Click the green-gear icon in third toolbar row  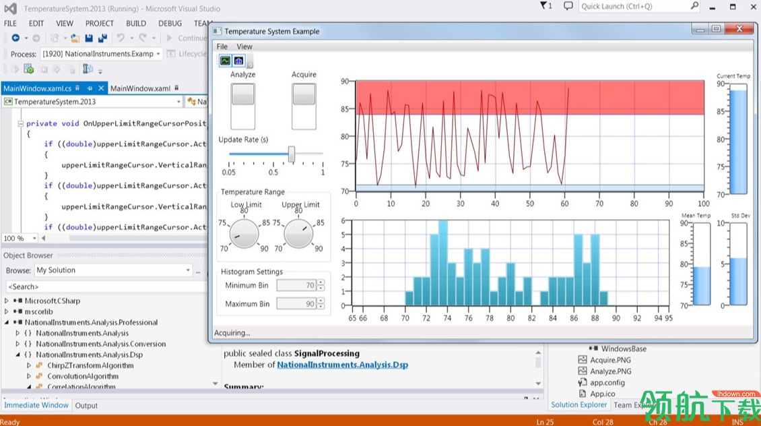click(x=29, y=69)
